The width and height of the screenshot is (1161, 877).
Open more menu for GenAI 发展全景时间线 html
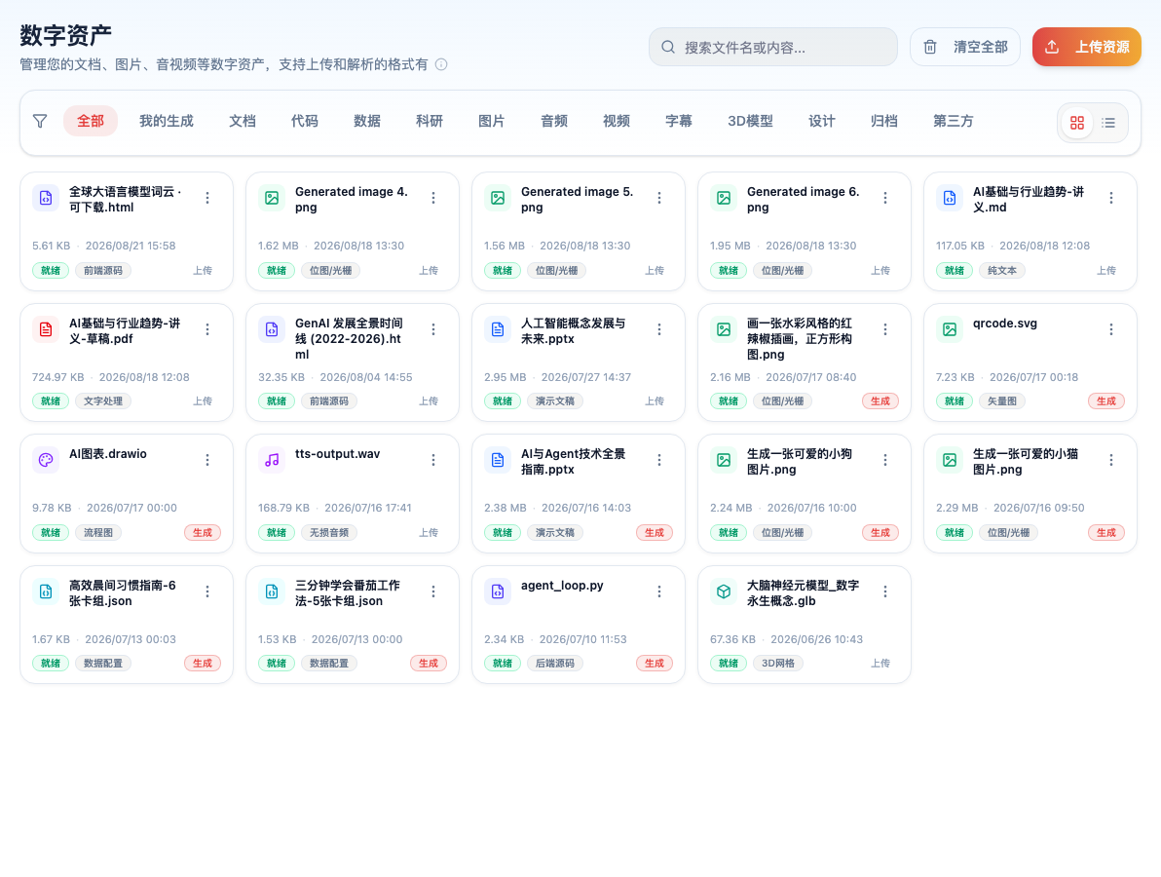pyautogui.click(x=433, y=329)
